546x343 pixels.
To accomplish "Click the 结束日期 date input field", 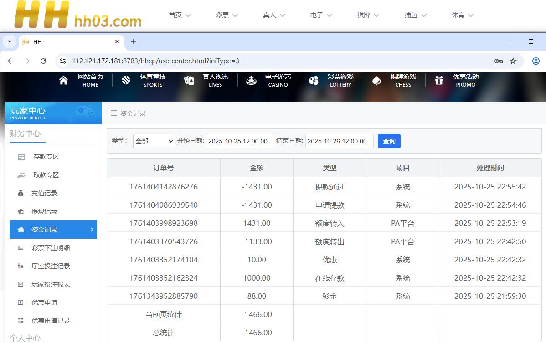I will coord(339,141).
